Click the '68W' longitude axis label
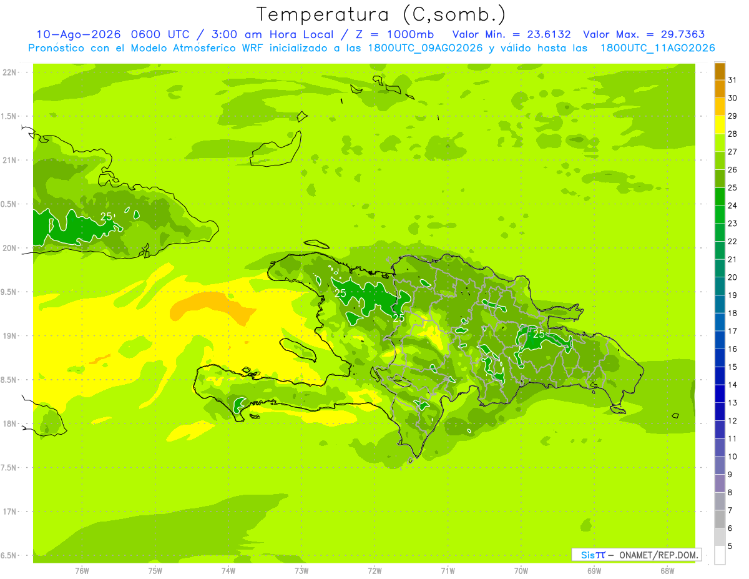This screenshot has height=579, width=749. pos(667,570)
